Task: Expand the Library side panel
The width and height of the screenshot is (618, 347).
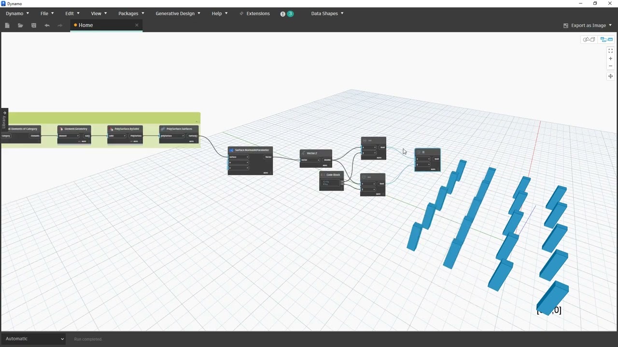Action: 4,119
